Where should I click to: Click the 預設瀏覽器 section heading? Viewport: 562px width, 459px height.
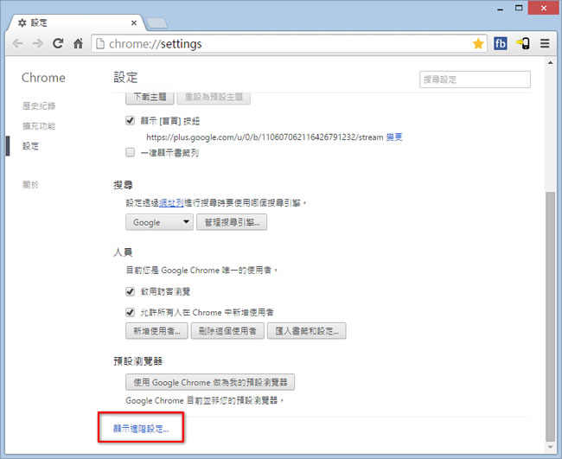point(138,360)
